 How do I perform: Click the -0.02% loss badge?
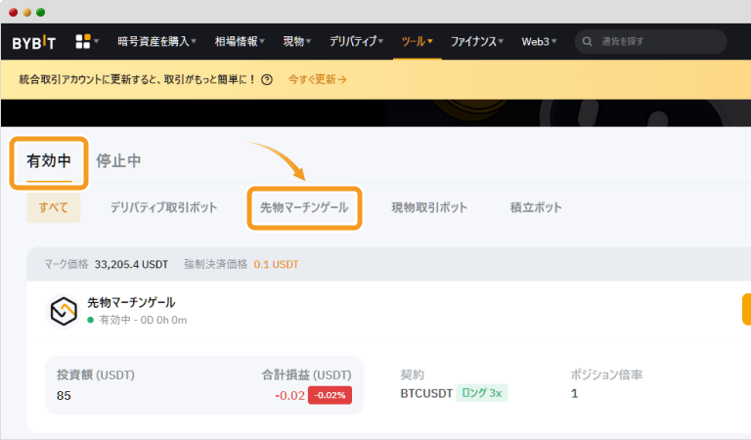pos(330,395)
